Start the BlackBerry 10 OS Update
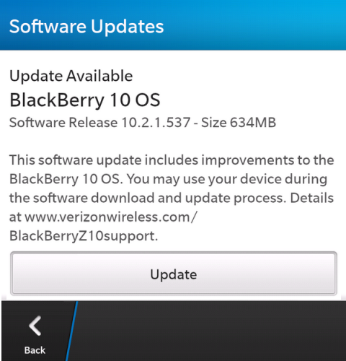 pyautogui.click(x=174, y=274)
